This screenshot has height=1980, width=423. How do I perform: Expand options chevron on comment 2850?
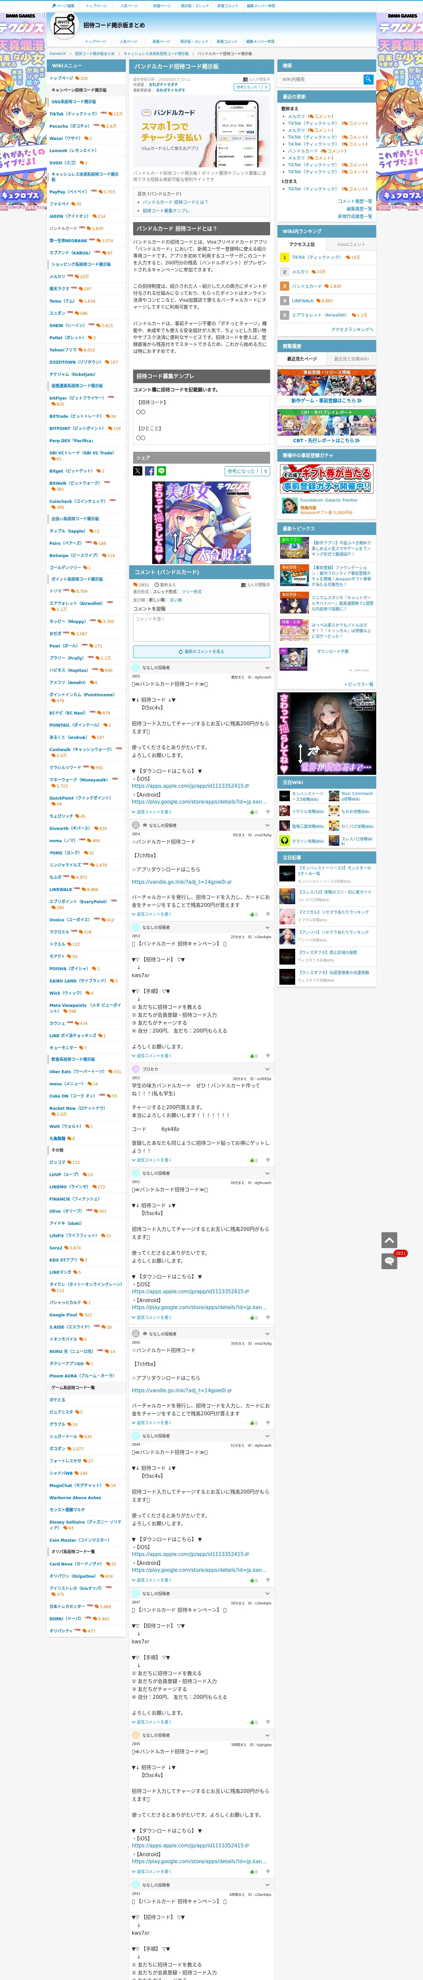(x=267, y=1334)
